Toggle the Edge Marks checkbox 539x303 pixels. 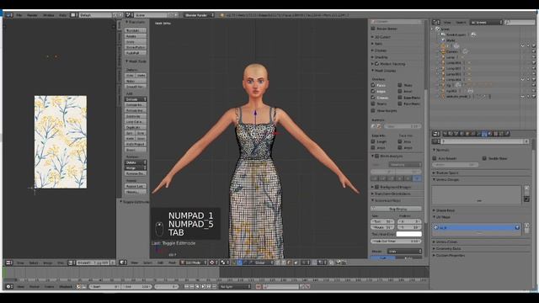click(x=400, y=98)
